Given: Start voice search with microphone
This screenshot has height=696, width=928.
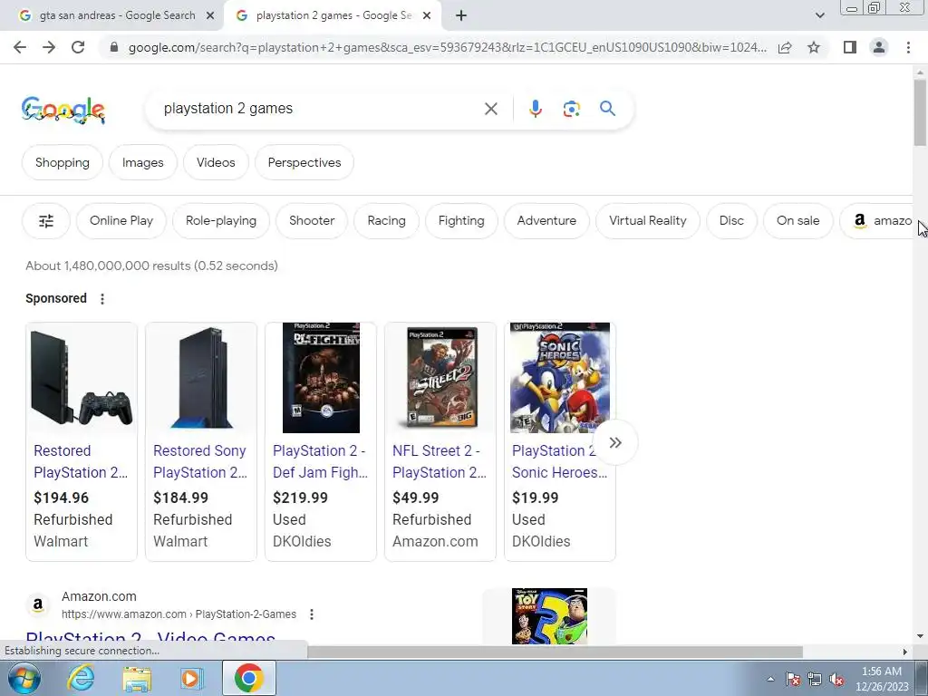Looking at the screenshot, I should pos(535,109).
